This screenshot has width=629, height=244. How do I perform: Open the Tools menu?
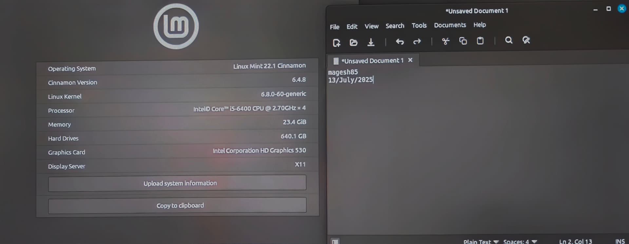pos(419,25)
